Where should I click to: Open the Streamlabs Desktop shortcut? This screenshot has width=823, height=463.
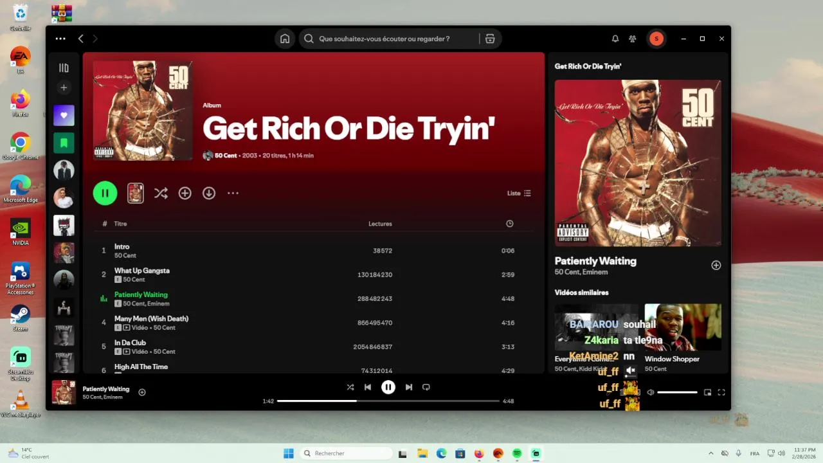(21, 363)
